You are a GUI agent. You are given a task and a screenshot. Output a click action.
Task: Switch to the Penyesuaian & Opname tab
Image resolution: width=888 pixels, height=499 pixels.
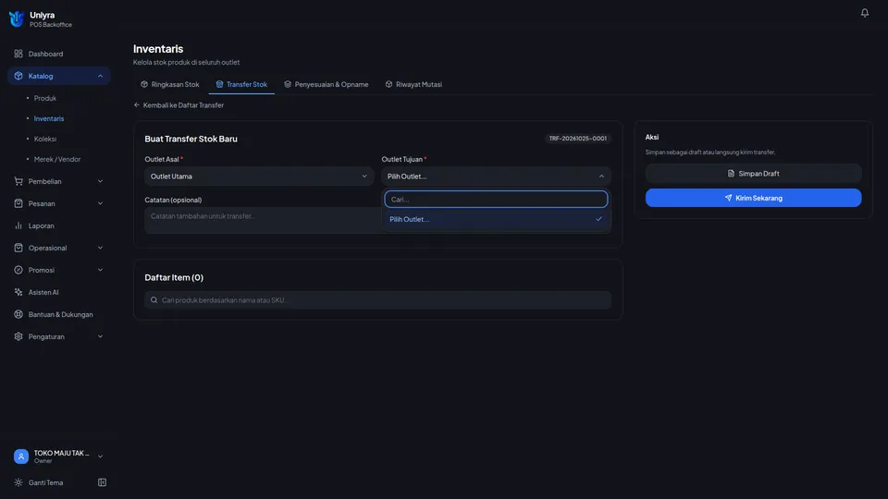click(x=327, y=84)
